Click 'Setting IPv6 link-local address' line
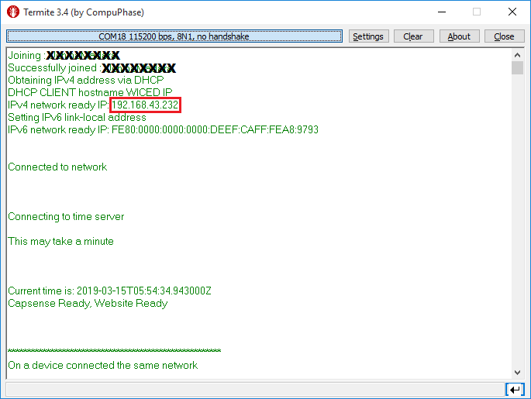The height and width of the screenshot is (399, 531). point(77,118)
